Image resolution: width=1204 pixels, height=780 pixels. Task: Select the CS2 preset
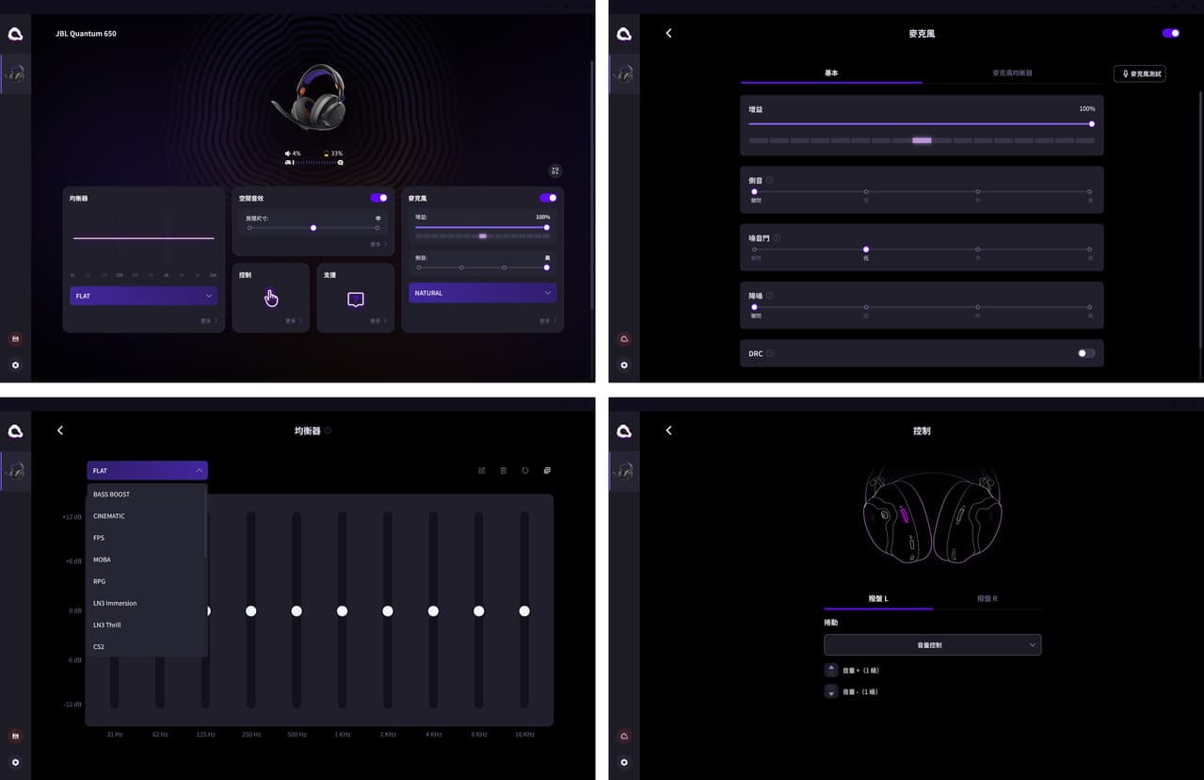[x=145, y=646]
